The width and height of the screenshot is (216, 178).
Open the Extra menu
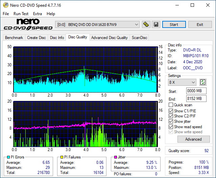(38, 14)
